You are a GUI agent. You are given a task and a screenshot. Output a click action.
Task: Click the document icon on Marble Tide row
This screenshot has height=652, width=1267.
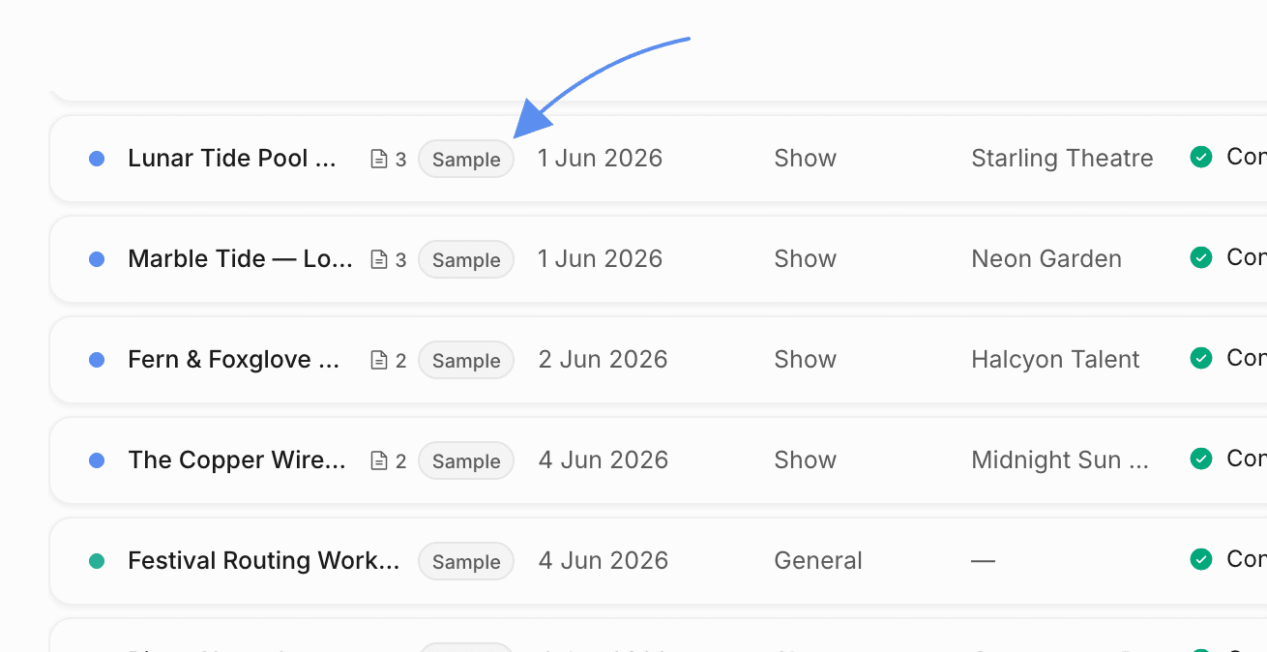[379, 259]
